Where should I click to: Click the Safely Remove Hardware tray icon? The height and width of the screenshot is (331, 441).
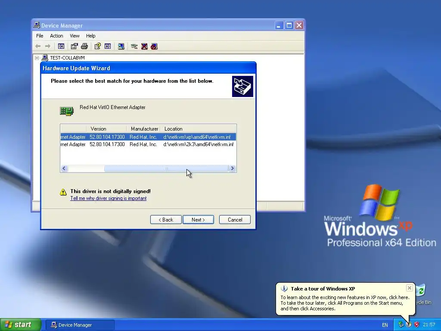(x=401, y=325)
